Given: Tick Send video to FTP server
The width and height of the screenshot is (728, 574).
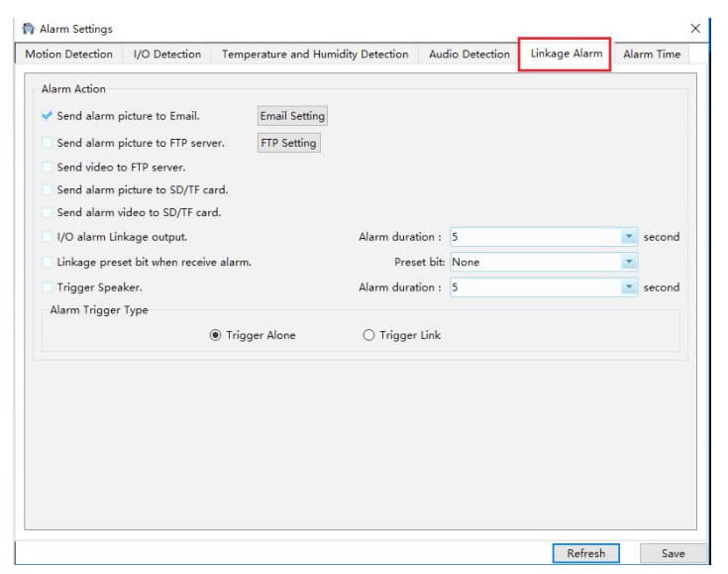Looking at the screenshot, I should [47, 167].
